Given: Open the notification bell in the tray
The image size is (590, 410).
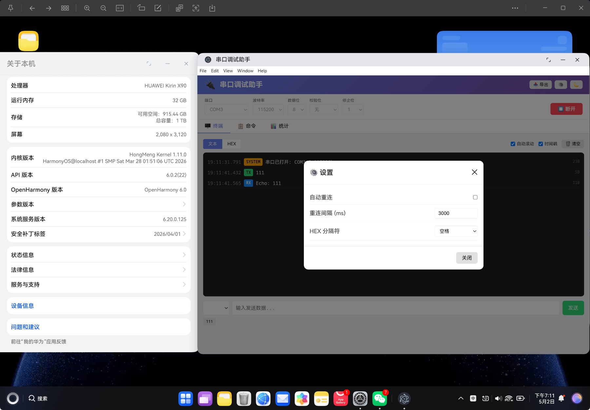Looking at the screenshot, I should tap(561, 399).
